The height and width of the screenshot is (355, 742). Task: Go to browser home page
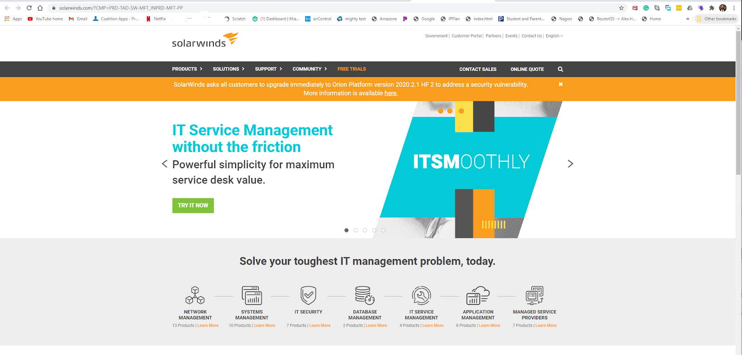click(x=40, y=8)
